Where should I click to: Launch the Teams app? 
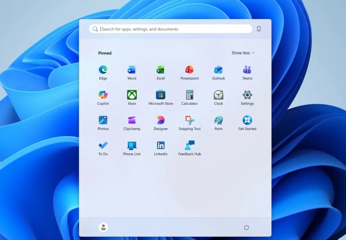(x=247, y=73)
